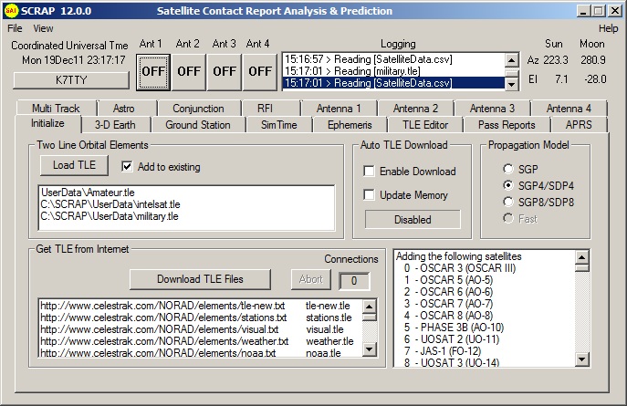Image resolution: width=627 pixels, height=406 pixels.
Task: Click the Logging list down arrow
Action: (511, 84)
